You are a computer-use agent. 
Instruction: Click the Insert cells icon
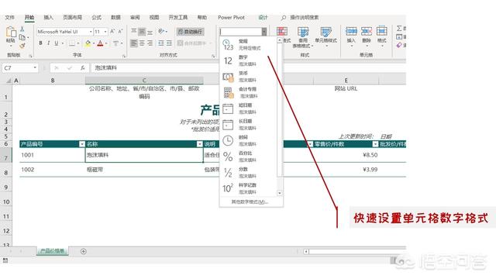tap(351, 31)
